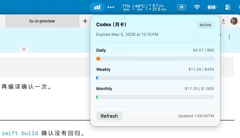Click the $11.25 / $450 value
This screenshot has height=138, width=240.
coord(201,70)
